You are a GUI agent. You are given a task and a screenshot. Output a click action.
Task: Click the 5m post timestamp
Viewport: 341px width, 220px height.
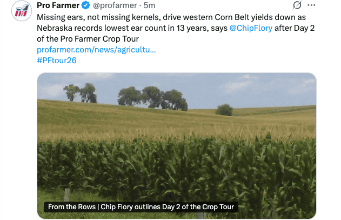149,5
